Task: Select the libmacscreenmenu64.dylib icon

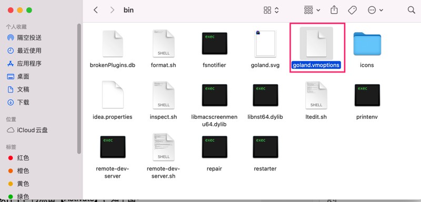Action: coord(215,95)
